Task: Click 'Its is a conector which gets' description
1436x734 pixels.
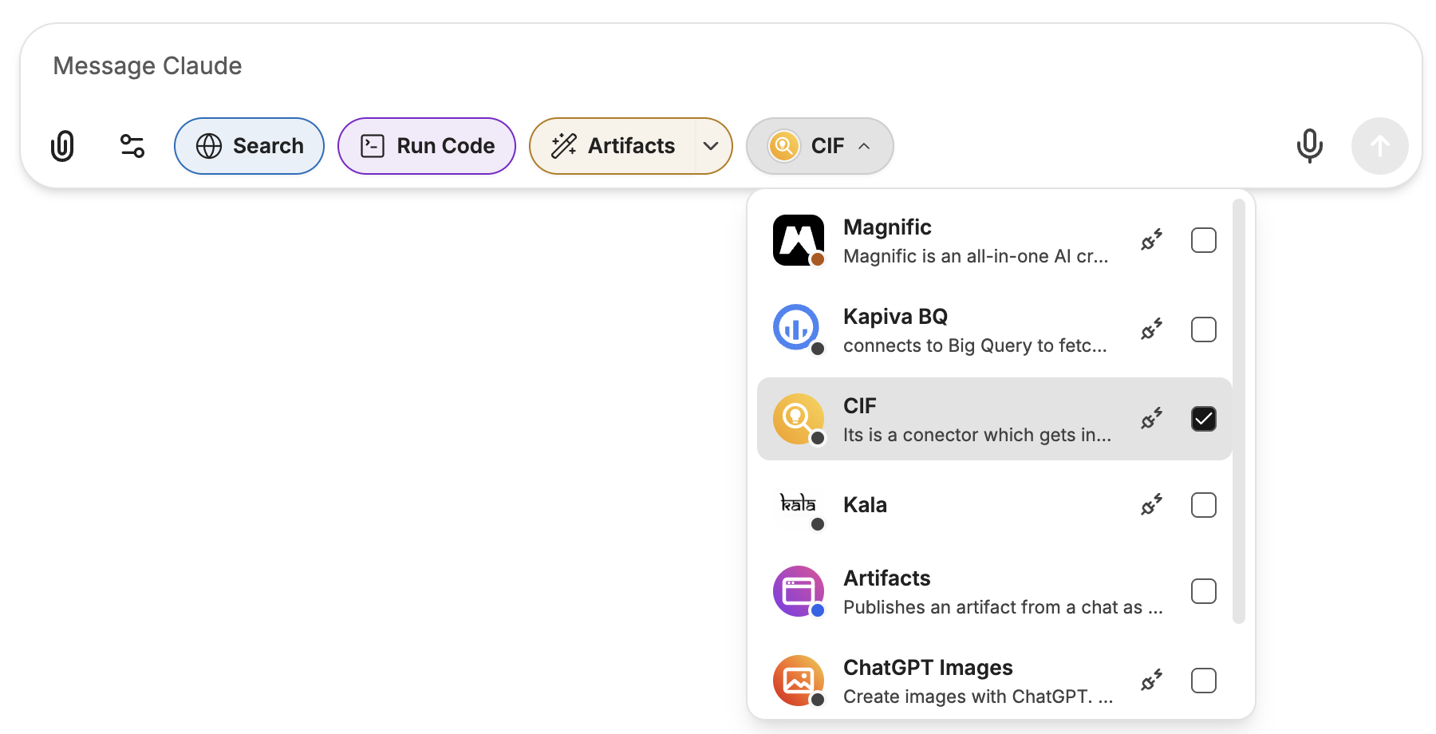Action: (x=977, y=435)
